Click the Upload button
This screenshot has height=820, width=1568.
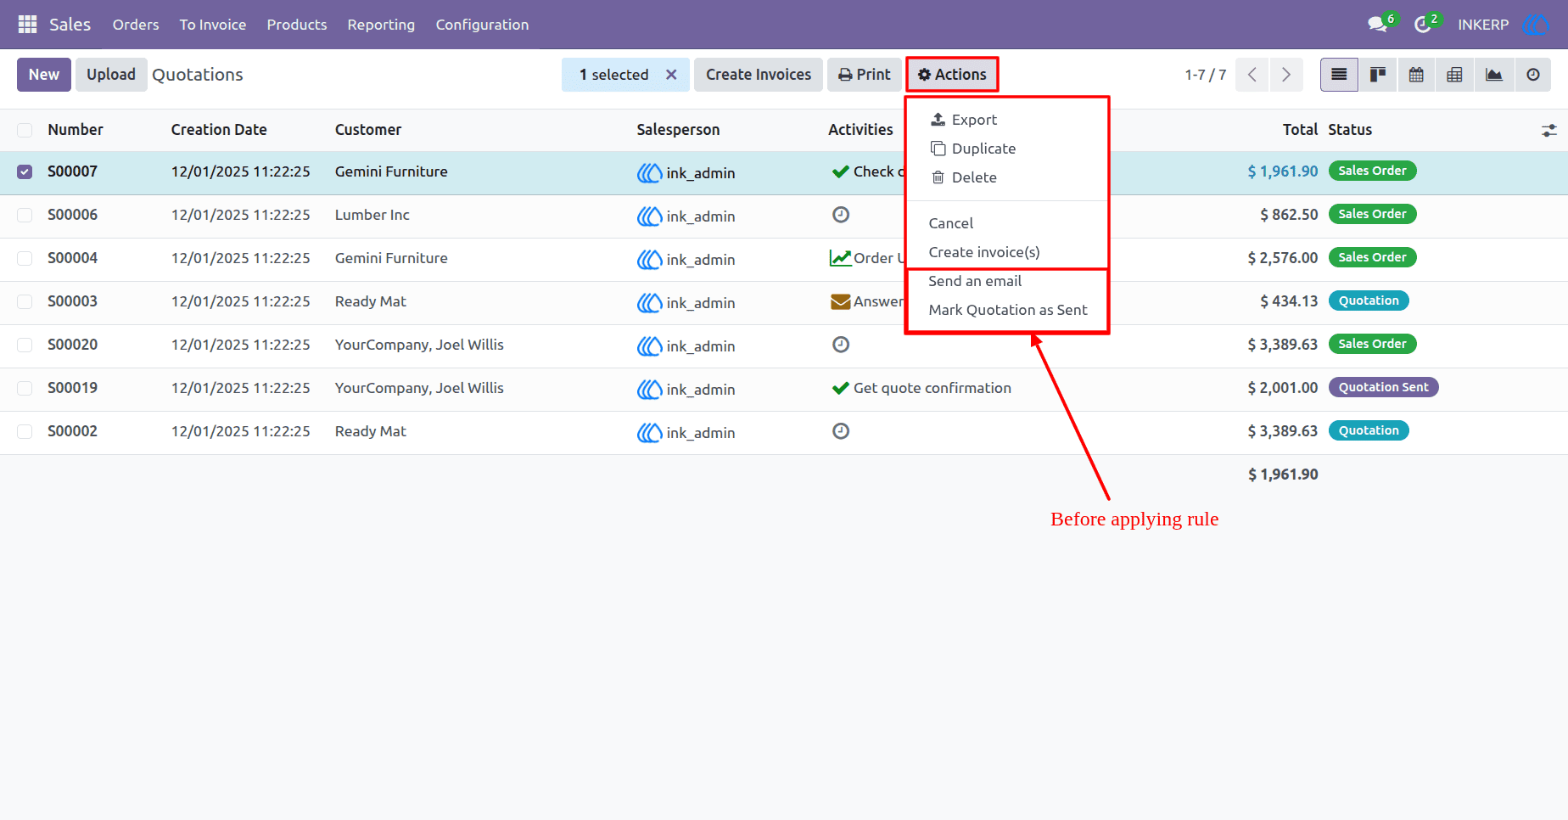point(111,75)
